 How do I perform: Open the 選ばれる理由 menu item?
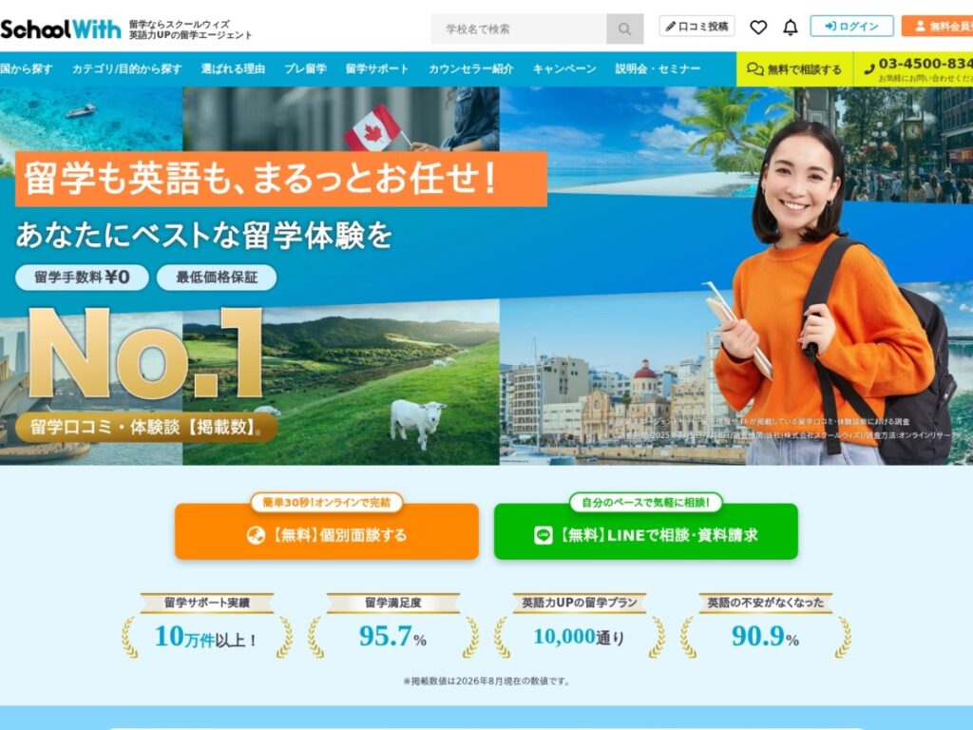233,68
